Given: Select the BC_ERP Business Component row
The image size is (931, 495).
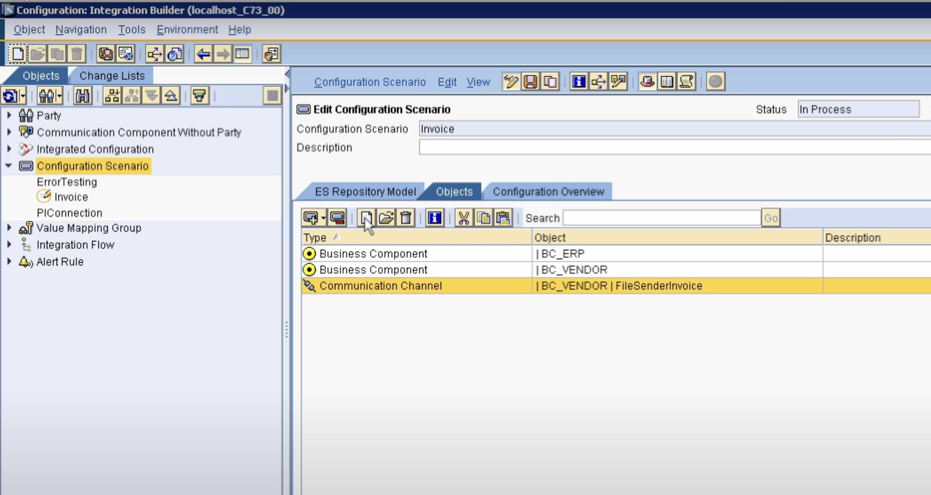Looking at the screenshot, I should point(562,254).
